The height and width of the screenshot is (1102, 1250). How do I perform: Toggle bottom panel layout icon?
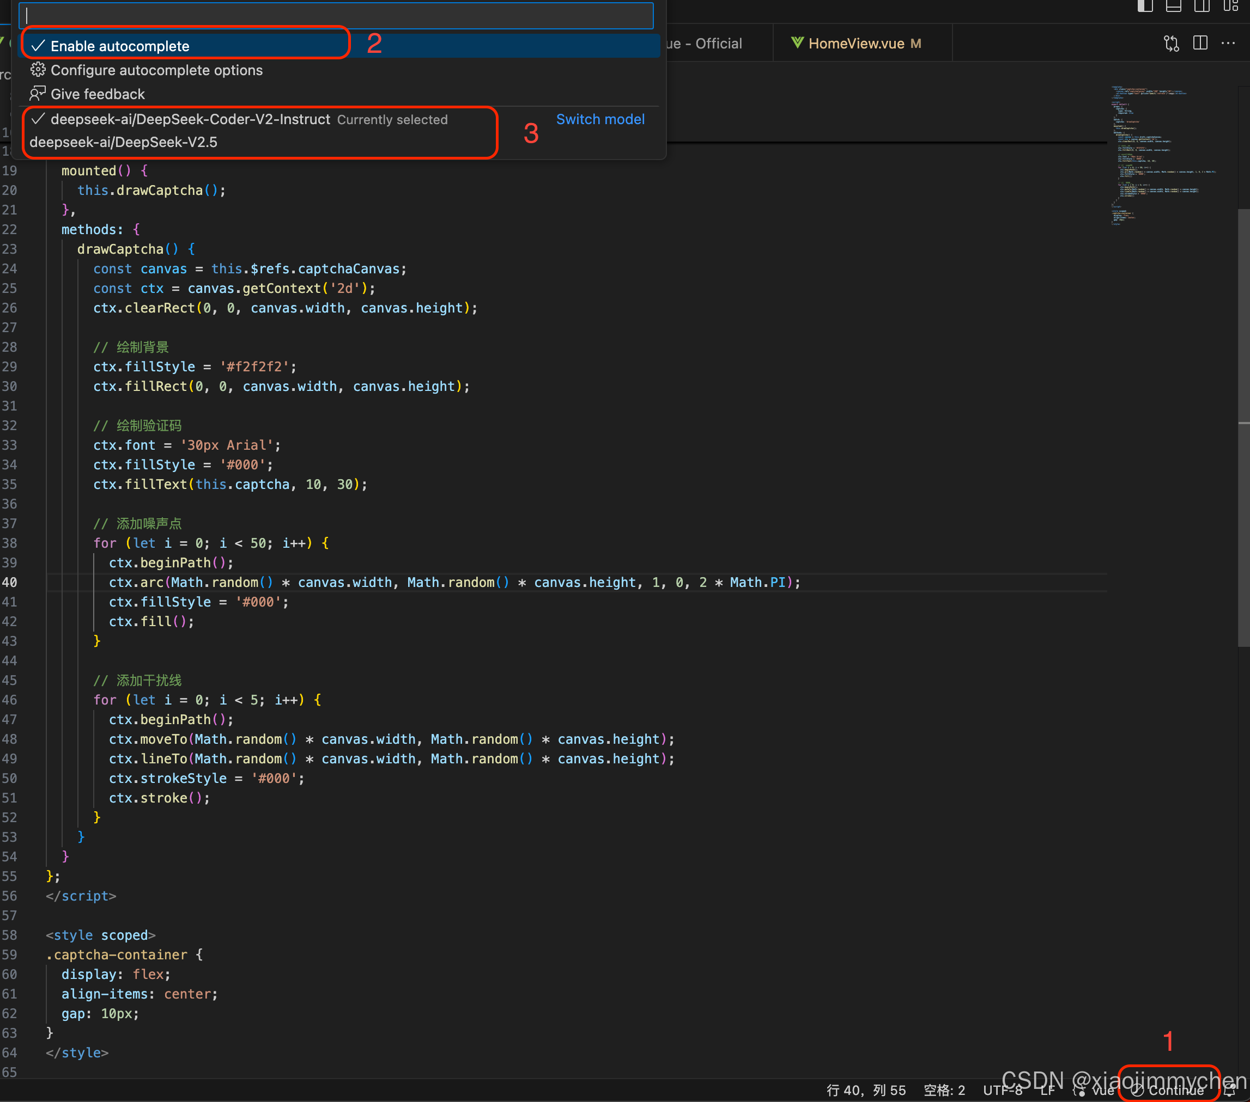(x=1173, y=6)
